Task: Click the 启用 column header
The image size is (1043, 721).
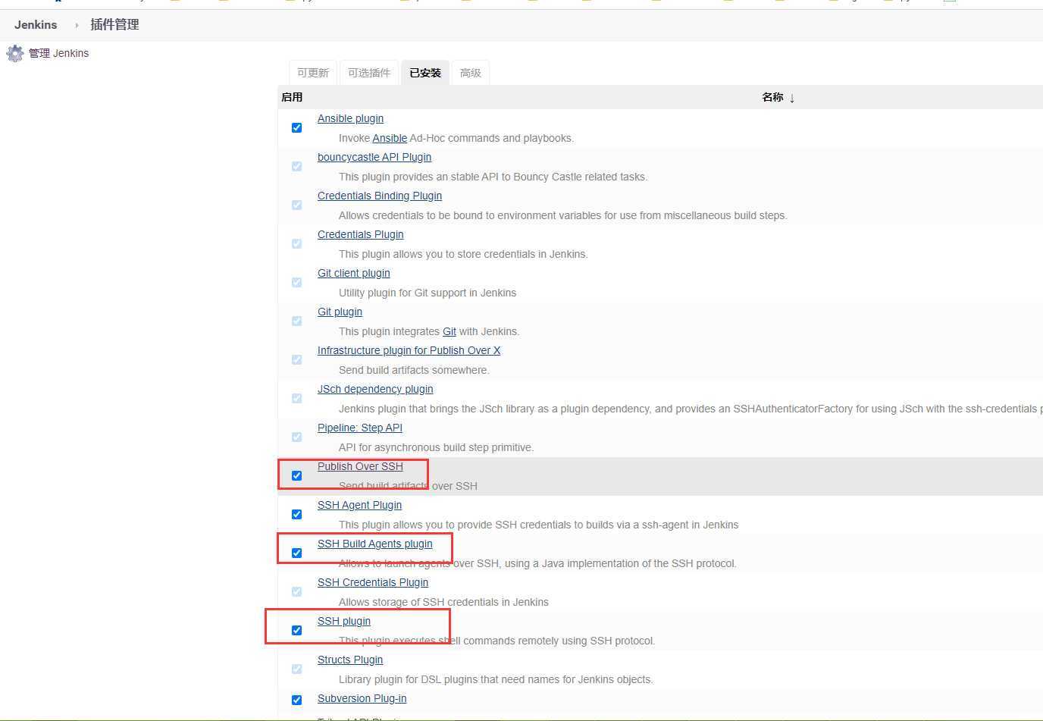Action: tap(292, 97)
